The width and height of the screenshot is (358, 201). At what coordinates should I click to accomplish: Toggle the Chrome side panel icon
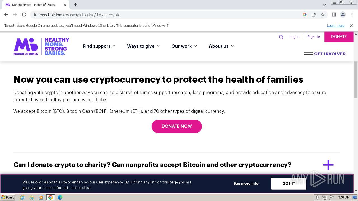(334, 15)
